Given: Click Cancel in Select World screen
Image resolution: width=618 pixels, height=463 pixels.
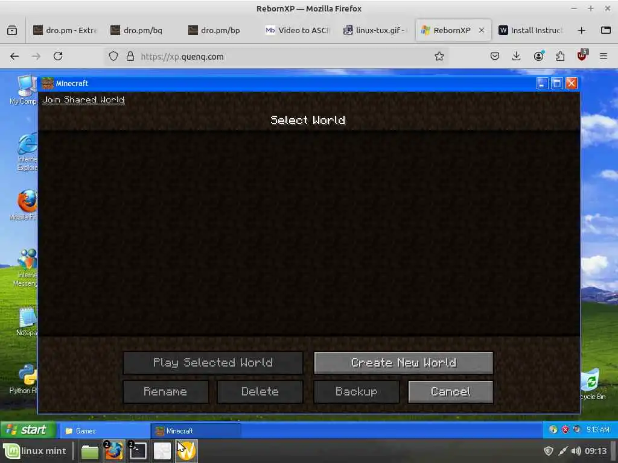Looking at the screenshot, I should tap(450, 391).
